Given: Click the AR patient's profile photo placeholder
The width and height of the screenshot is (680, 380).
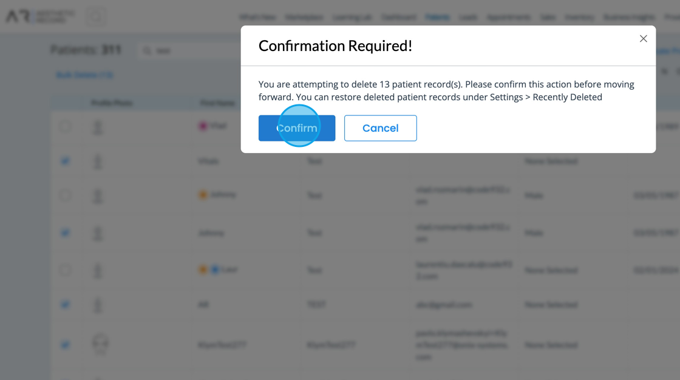Looking at the screenshot, I should (97, 305).
